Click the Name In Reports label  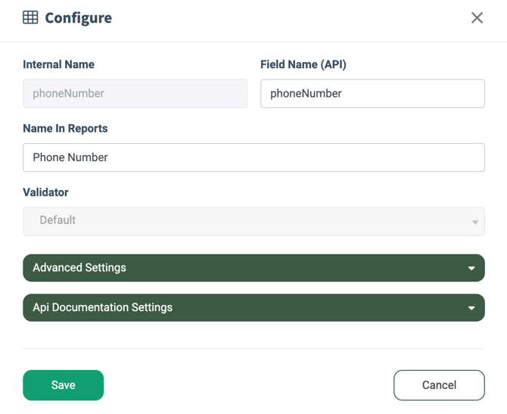[x=65, y=129]
